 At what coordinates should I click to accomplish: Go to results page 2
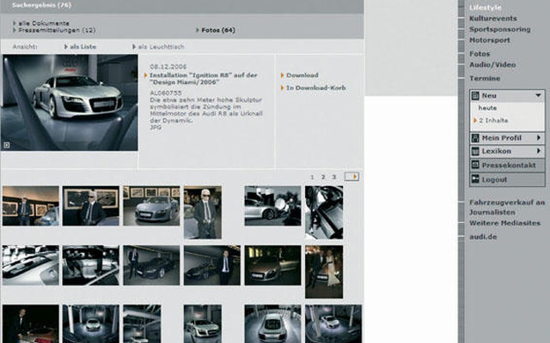coord(323,178)
